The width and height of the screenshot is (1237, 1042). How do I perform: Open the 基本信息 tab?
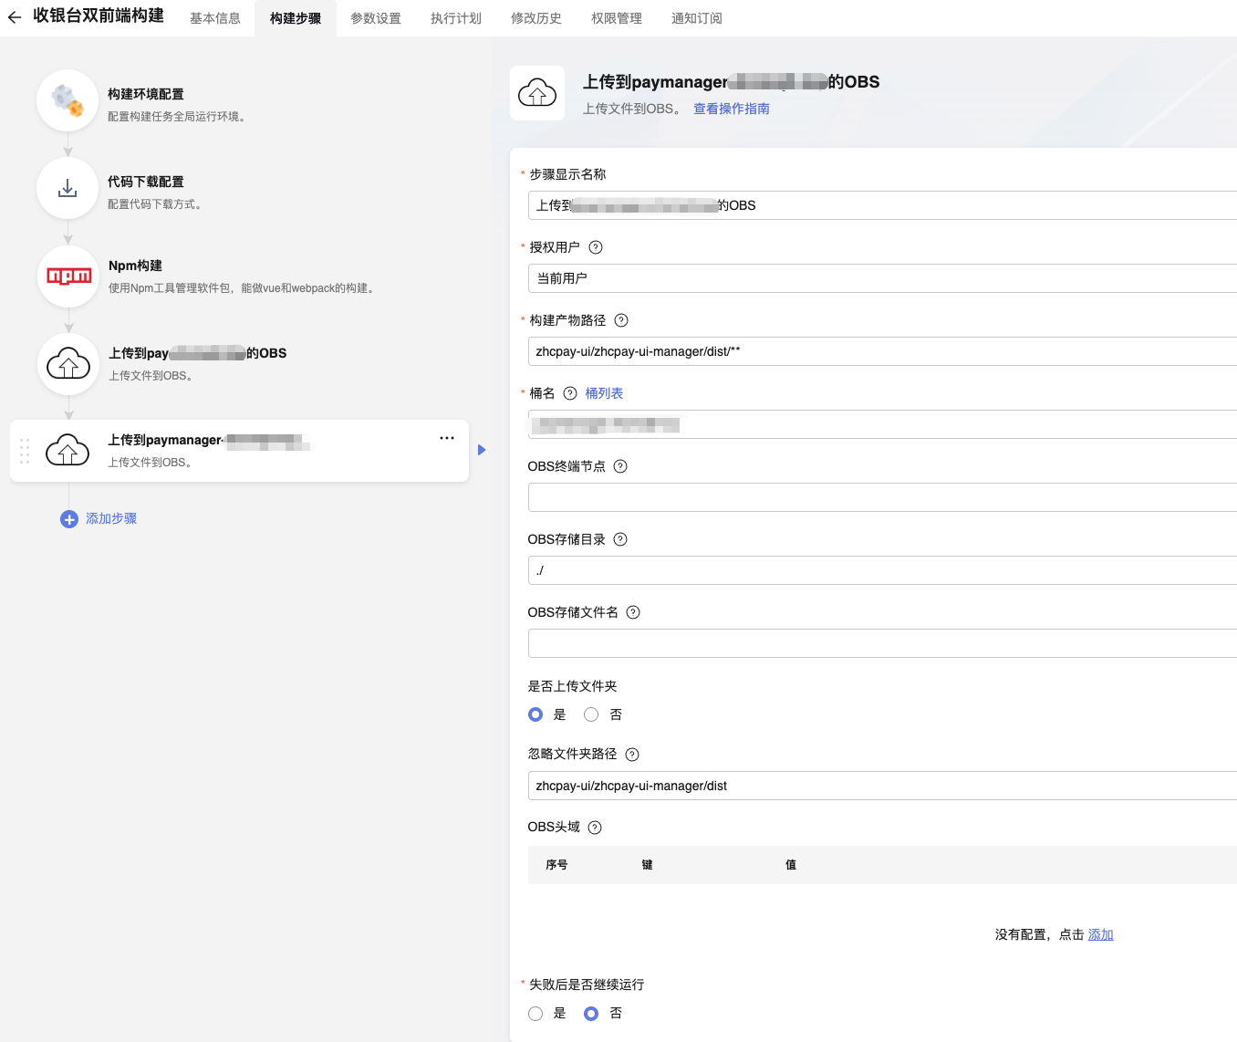pos(215,18)
